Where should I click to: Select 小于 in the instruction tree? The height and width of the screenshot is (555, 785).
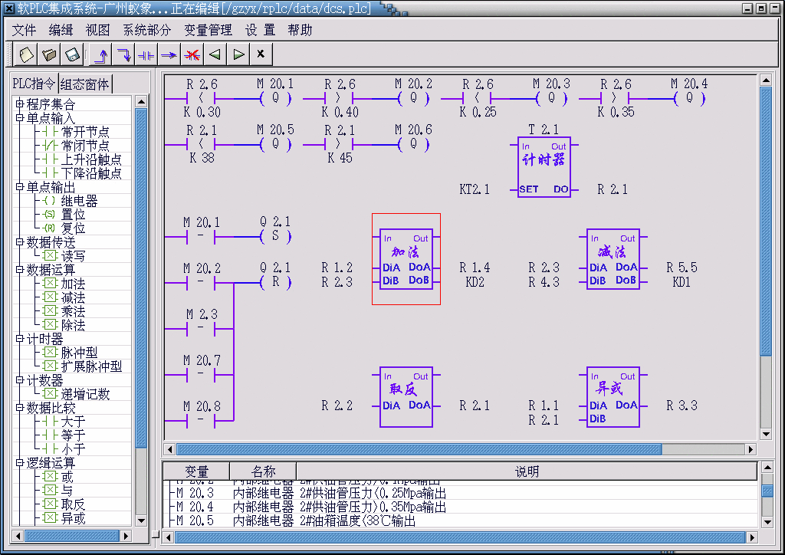coord(73,449)
